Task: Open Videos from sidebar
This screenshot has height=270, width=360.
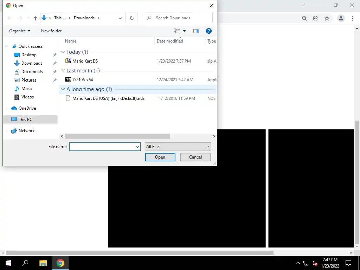Action: tap(27, 97)
